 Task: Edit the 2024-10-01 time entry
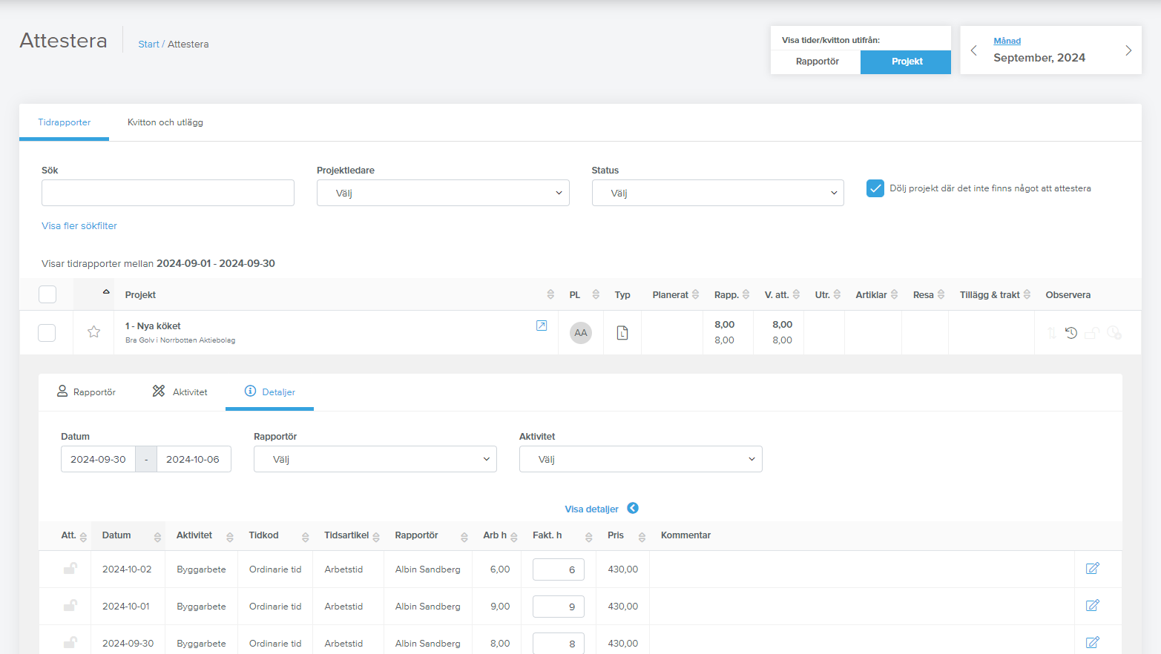click(1092, 606)
